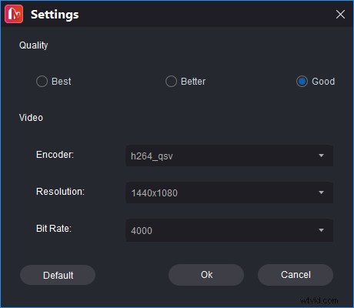Confirm settings with the Ok button
Viewport: 354px width, 308px height.
(206, 275)
